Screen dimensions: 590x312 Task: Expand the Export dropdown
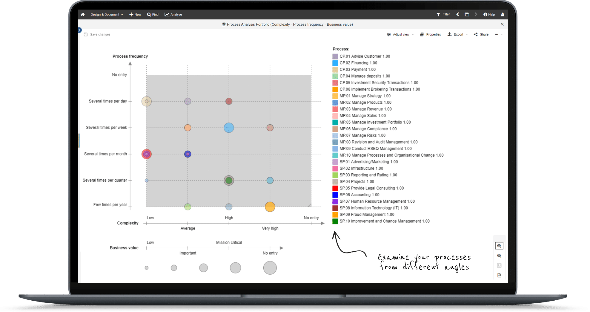coord(457,34)
